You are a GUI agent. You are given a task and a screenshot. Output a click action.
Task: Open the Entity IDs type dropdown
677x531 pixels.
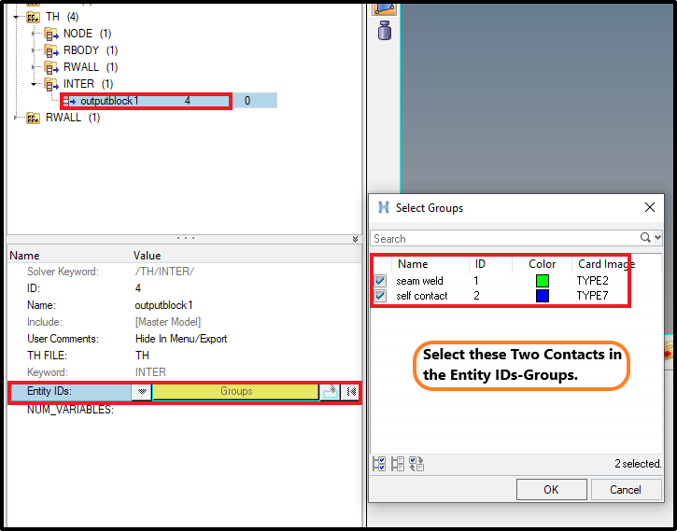pos(142,392)
